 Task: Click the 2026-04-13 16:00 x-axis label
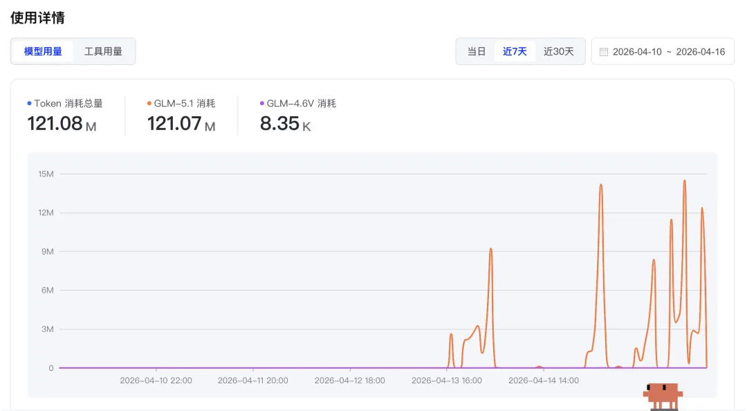pyautogui.click(x=447, y=381)
